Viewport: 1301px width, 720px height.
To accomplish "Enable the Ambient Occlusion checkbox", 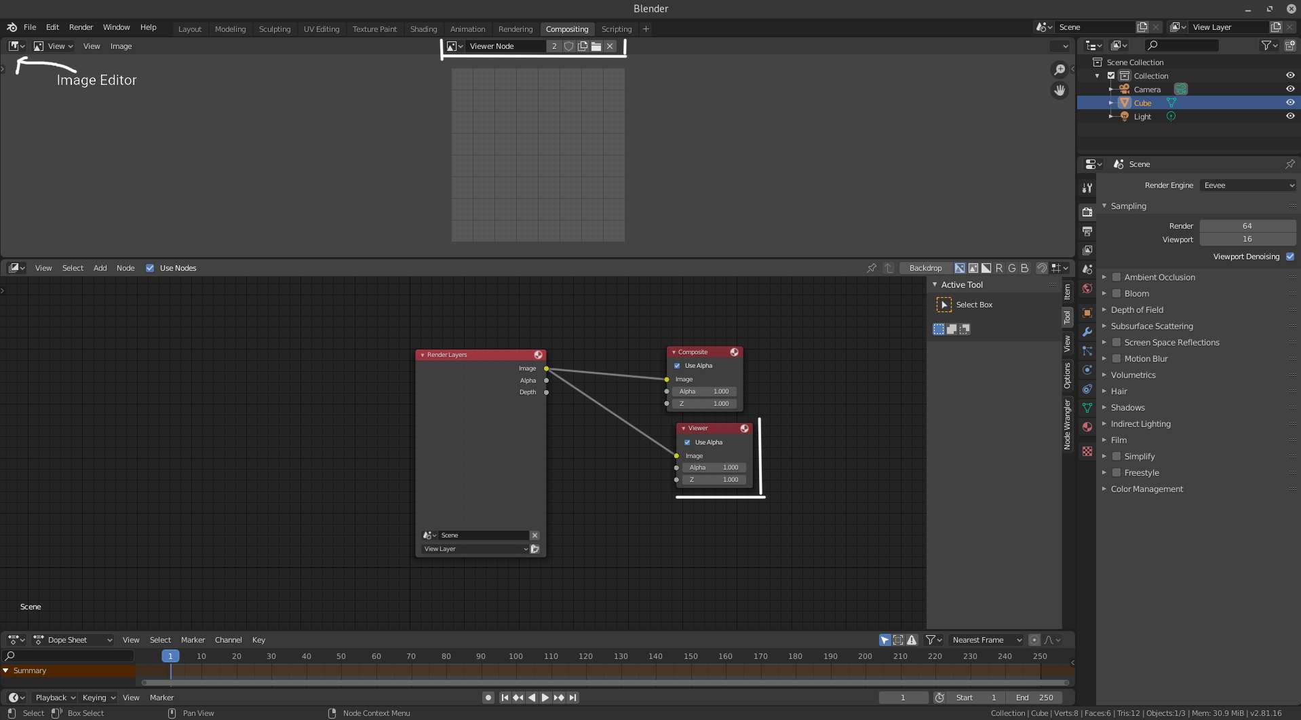I will (1116, 277).
